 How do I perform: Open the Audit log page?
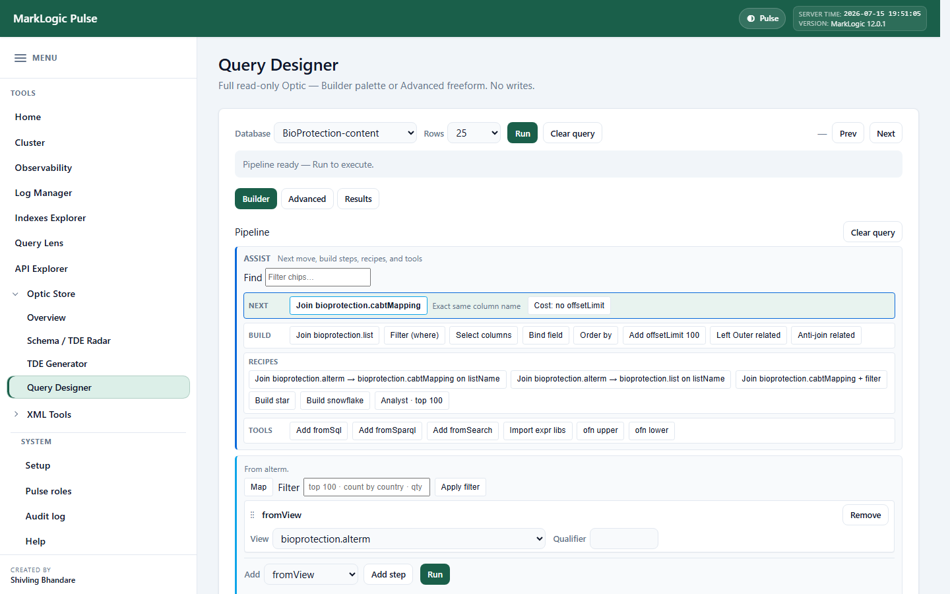45,516
